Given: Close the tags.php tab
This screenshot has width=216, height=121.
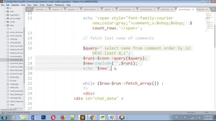Looking at the screenshot, I should [77, 9].
